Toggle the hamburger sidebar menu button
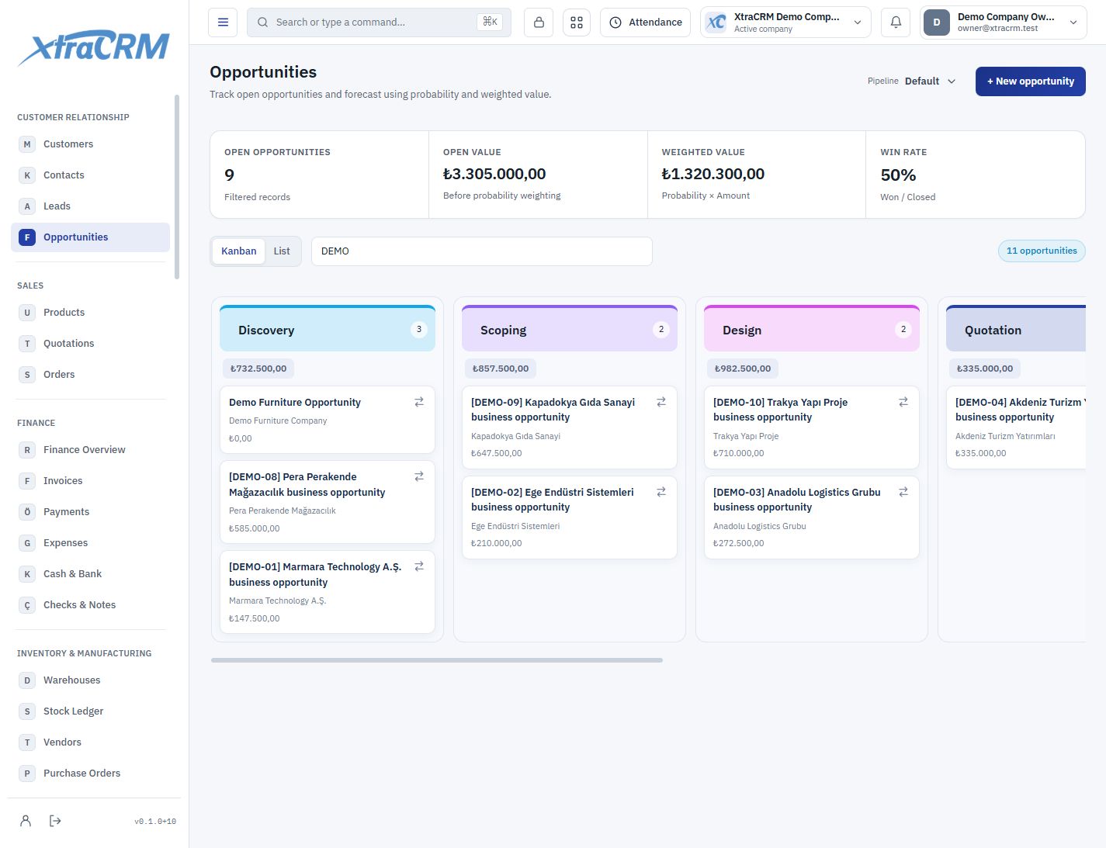 (x=223, y=22)
